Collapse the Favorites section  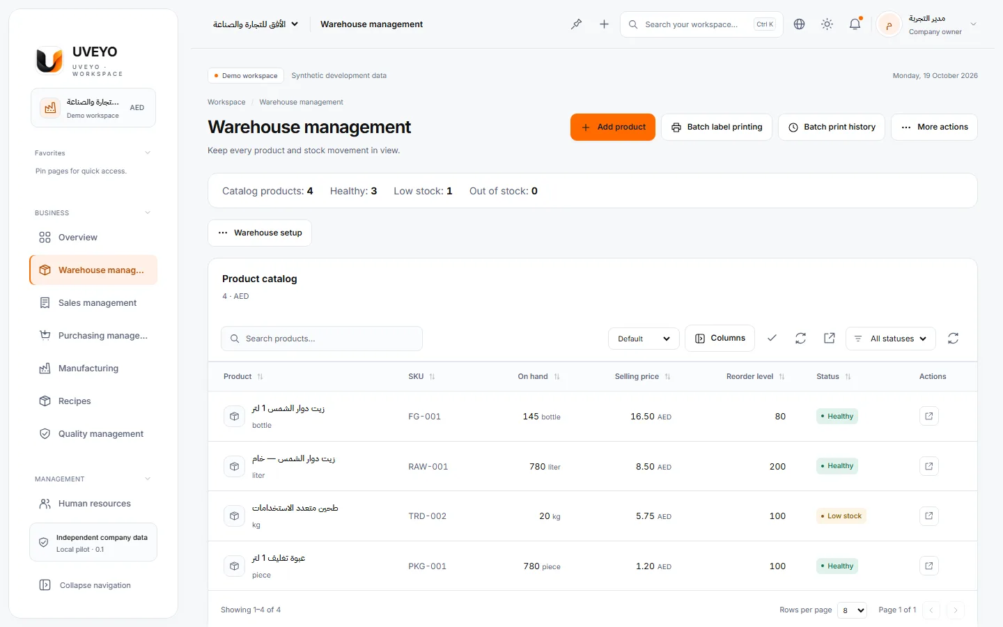click(147, 153)
